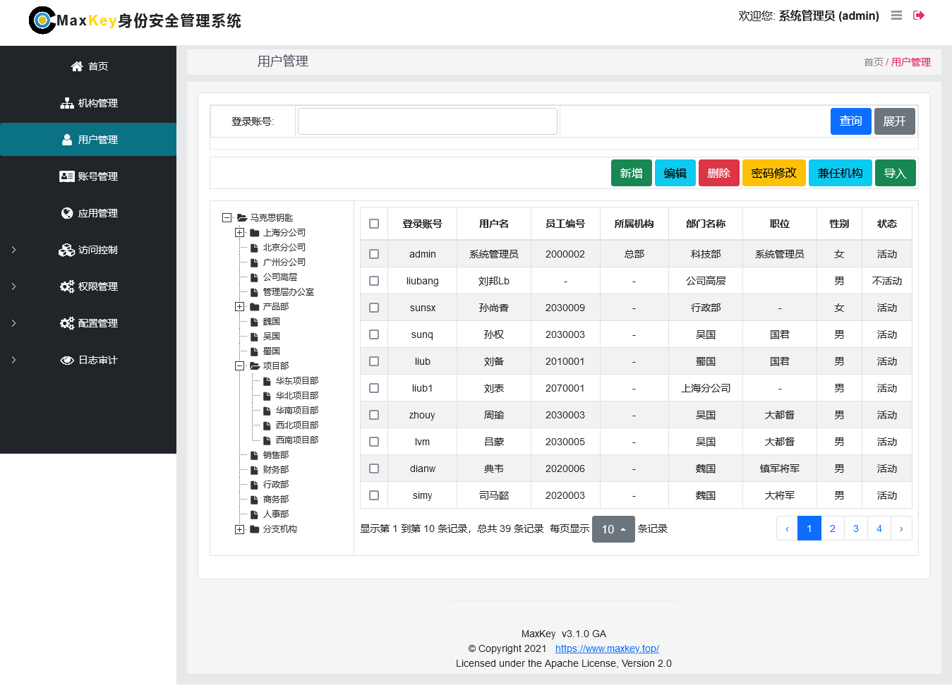Toggle the select-all checkbox in table header
Image resolution: width=952 pixels, height=695 pixels.
pyautogui.click(x=374, y=224)
